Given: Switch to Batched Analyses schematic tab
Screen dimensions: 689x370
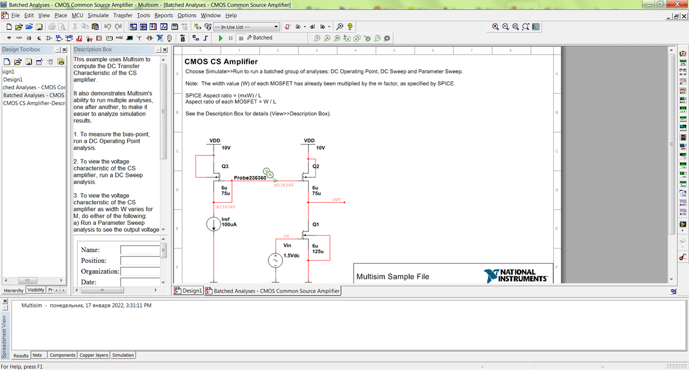Looking at the screenshot, I should pos(273,291).
